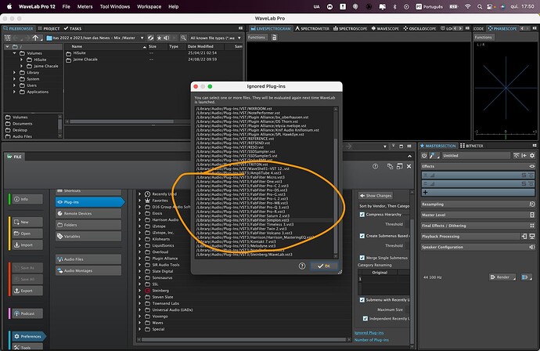Click the Info button in File sidebar
This screenshot has height=351, width=540.
(27, 199)
